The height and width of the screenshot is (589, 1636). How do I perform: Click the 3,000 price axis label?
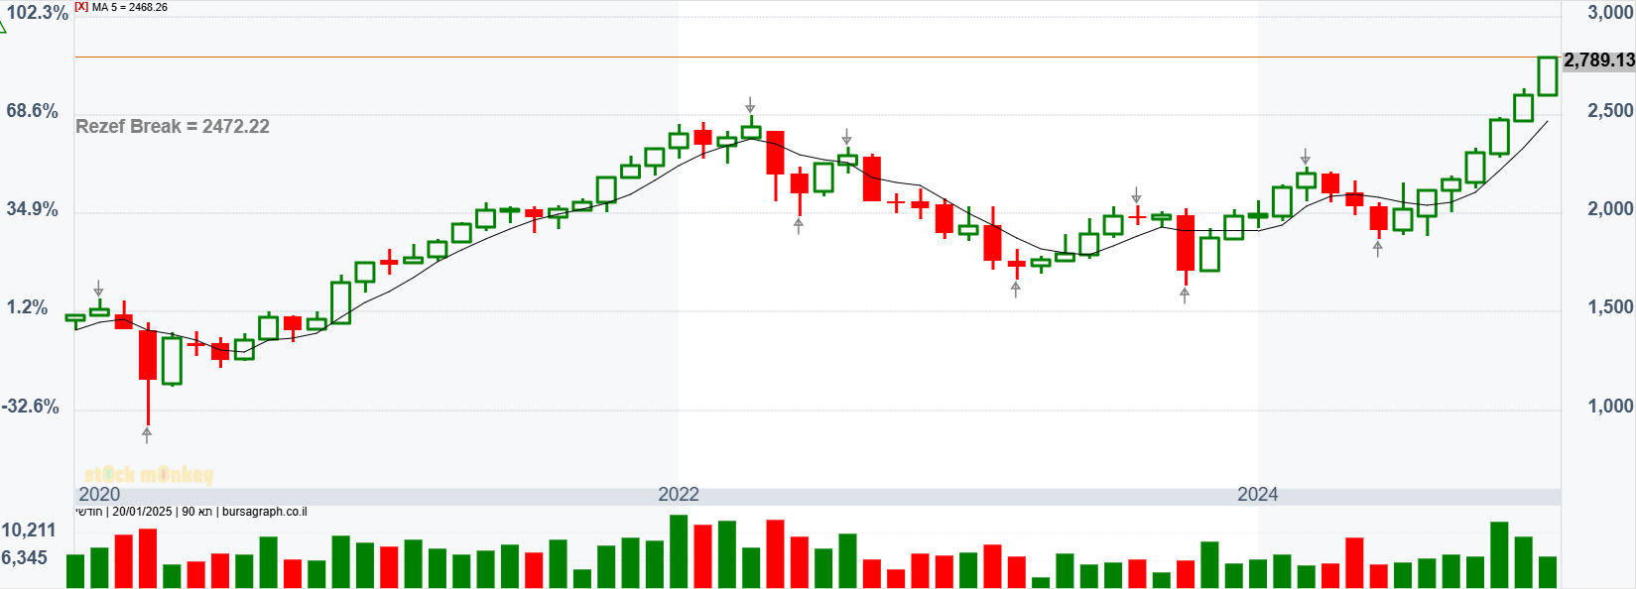(1610, 13)
